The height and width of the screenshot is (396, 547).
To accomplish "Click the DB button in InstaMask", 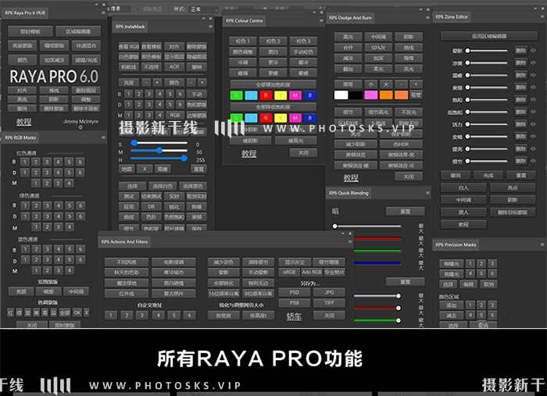I will [x=151, y=206].
